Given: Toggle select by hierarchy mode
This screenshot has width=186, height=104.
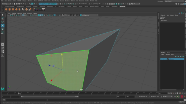Looking at the screenshot, I should click(30, 4).
